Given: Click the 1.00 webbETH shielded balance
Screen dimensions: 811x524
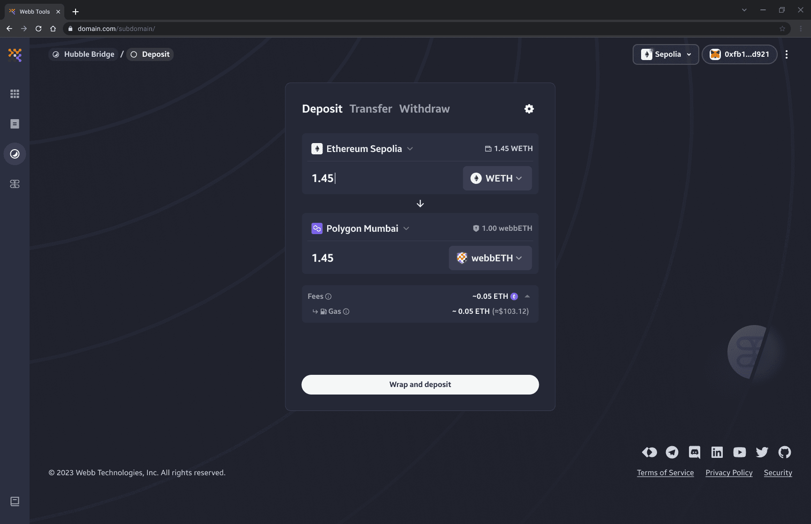Looking at the screenshot, I should click(x=503, y=228).
